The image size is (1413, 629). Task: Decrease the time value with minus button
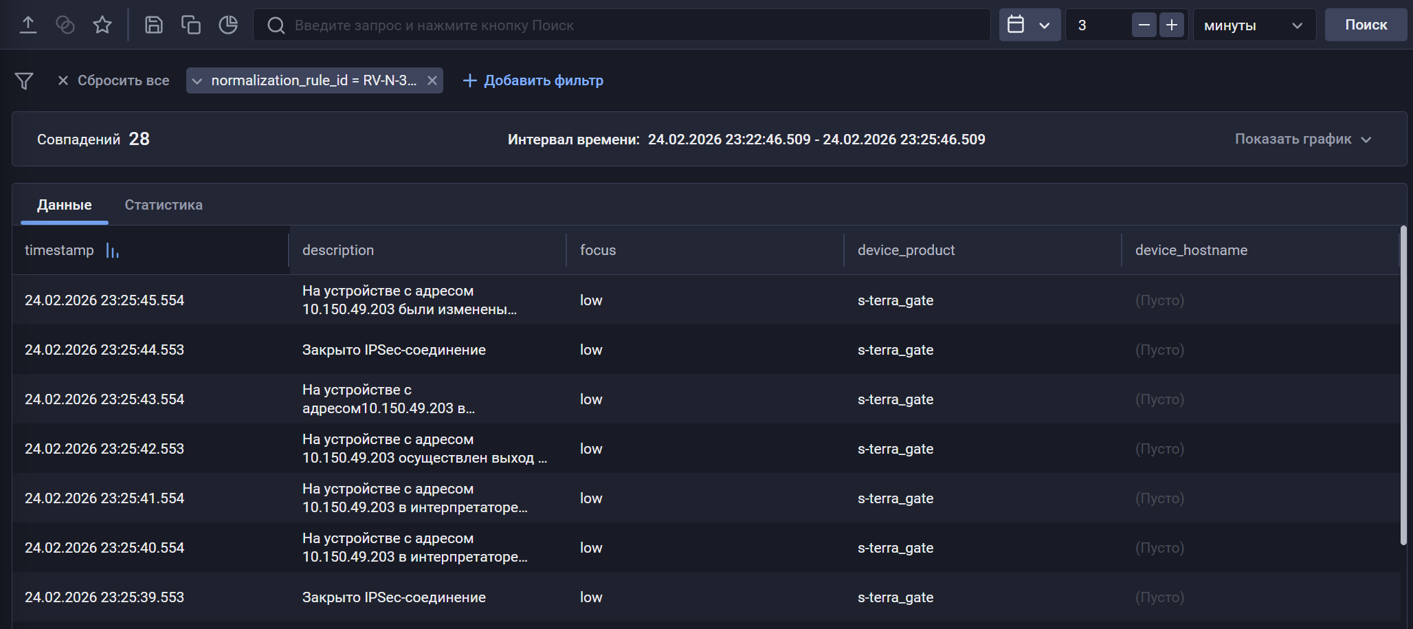[1144, 25]
